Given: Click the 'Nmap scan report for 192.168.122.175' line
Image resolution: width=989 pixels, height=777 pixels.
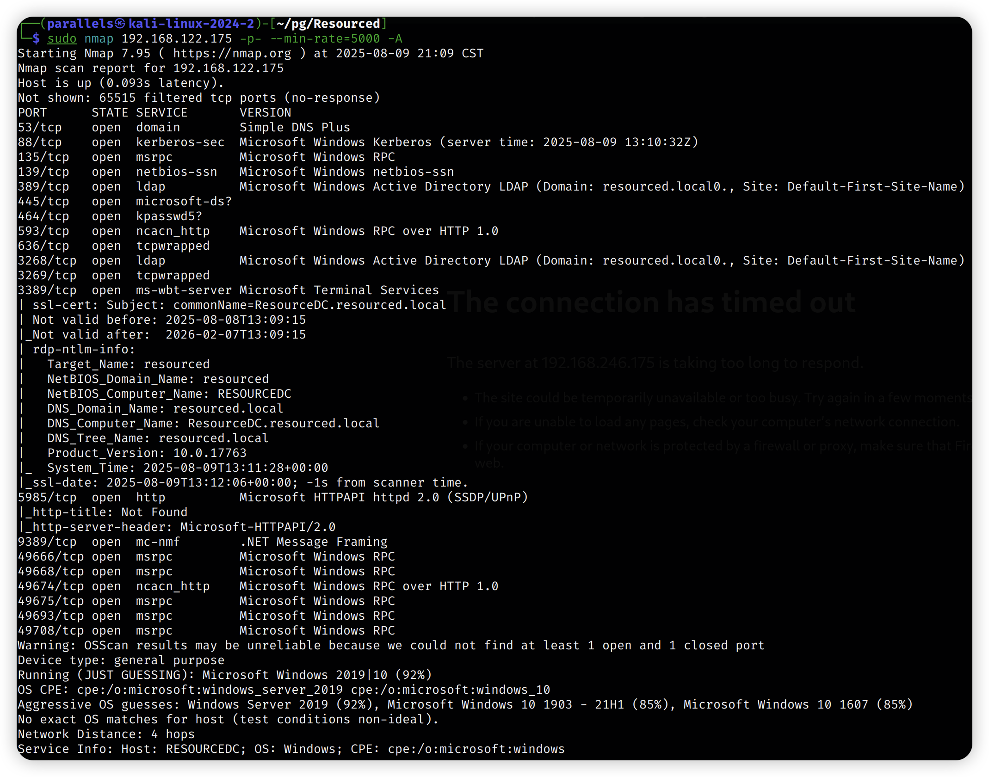Looking at the screenshot, I should pyautogui.click(x=151, y=68).
